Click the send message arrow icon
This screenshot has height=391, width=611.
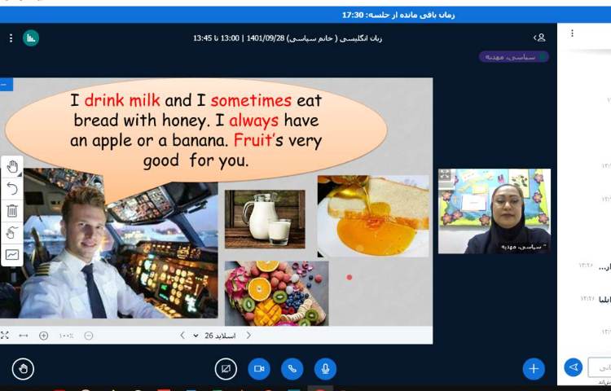tap(574, 367)
